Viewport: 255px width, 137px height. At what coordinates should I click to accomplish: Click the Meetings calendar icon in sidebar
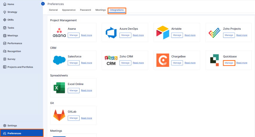[5, 36]
